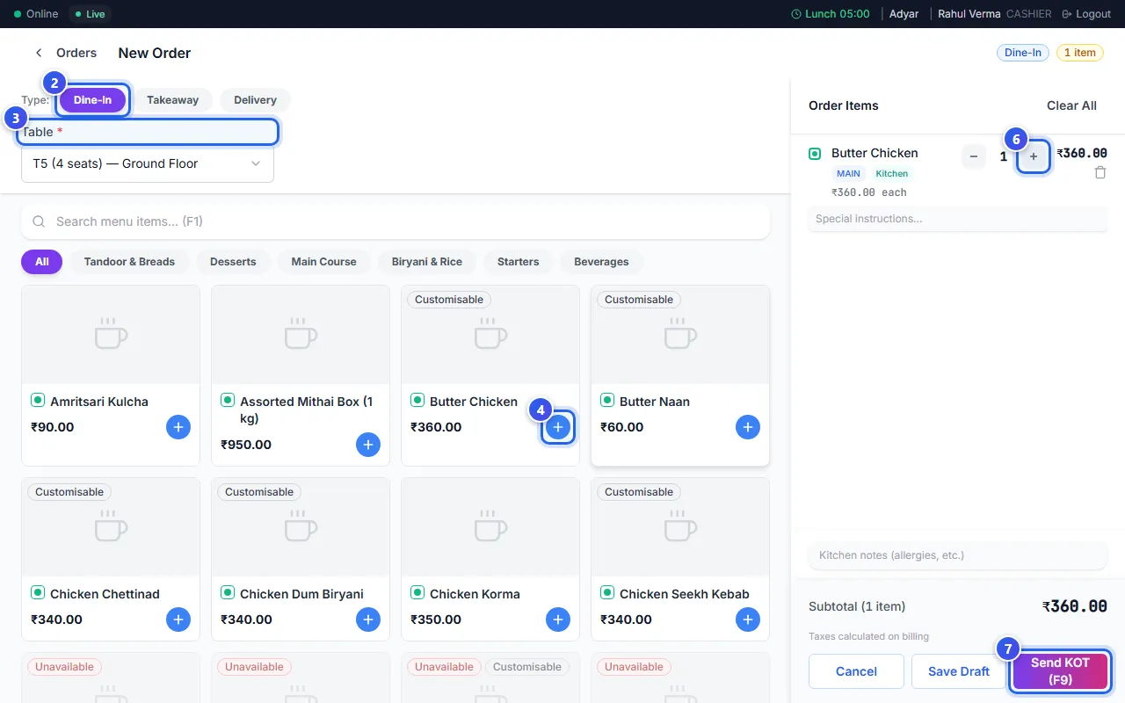
Task: Filter menu by Main Course
Action: [x=323, y=262]
